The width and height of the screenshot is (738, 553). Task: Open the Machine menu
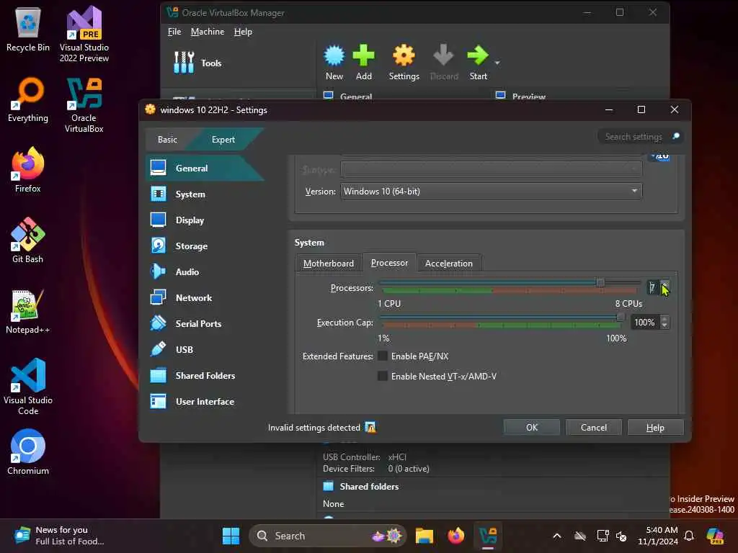point(208,32)
